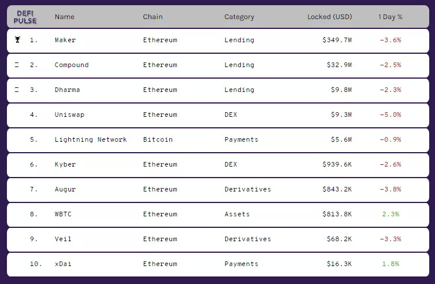Open the xDai project row
The height and width of the screenshot is (284, 435).
63,264
